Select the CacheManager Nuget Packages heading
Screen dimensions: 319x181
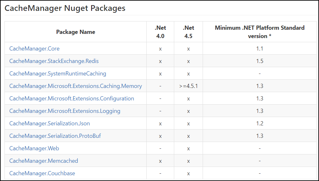click(x=65, y=8)
